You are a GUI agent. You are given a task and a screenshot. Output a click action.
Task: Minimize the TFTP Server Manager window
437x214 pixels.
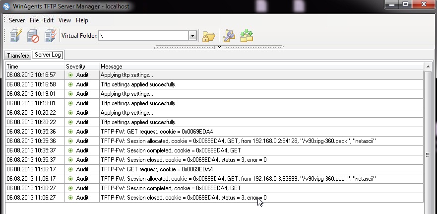392,4
